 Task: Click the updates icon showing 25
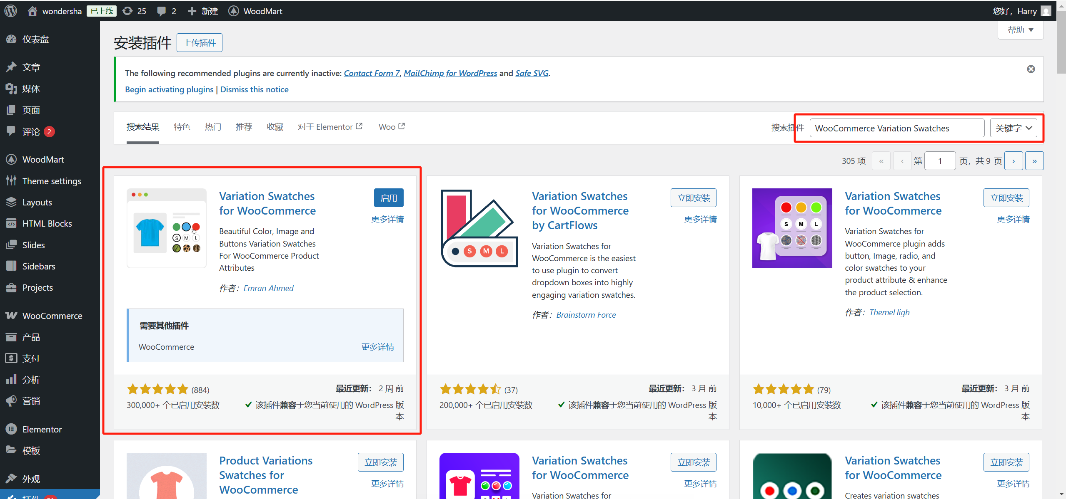[x=128, y=11]
